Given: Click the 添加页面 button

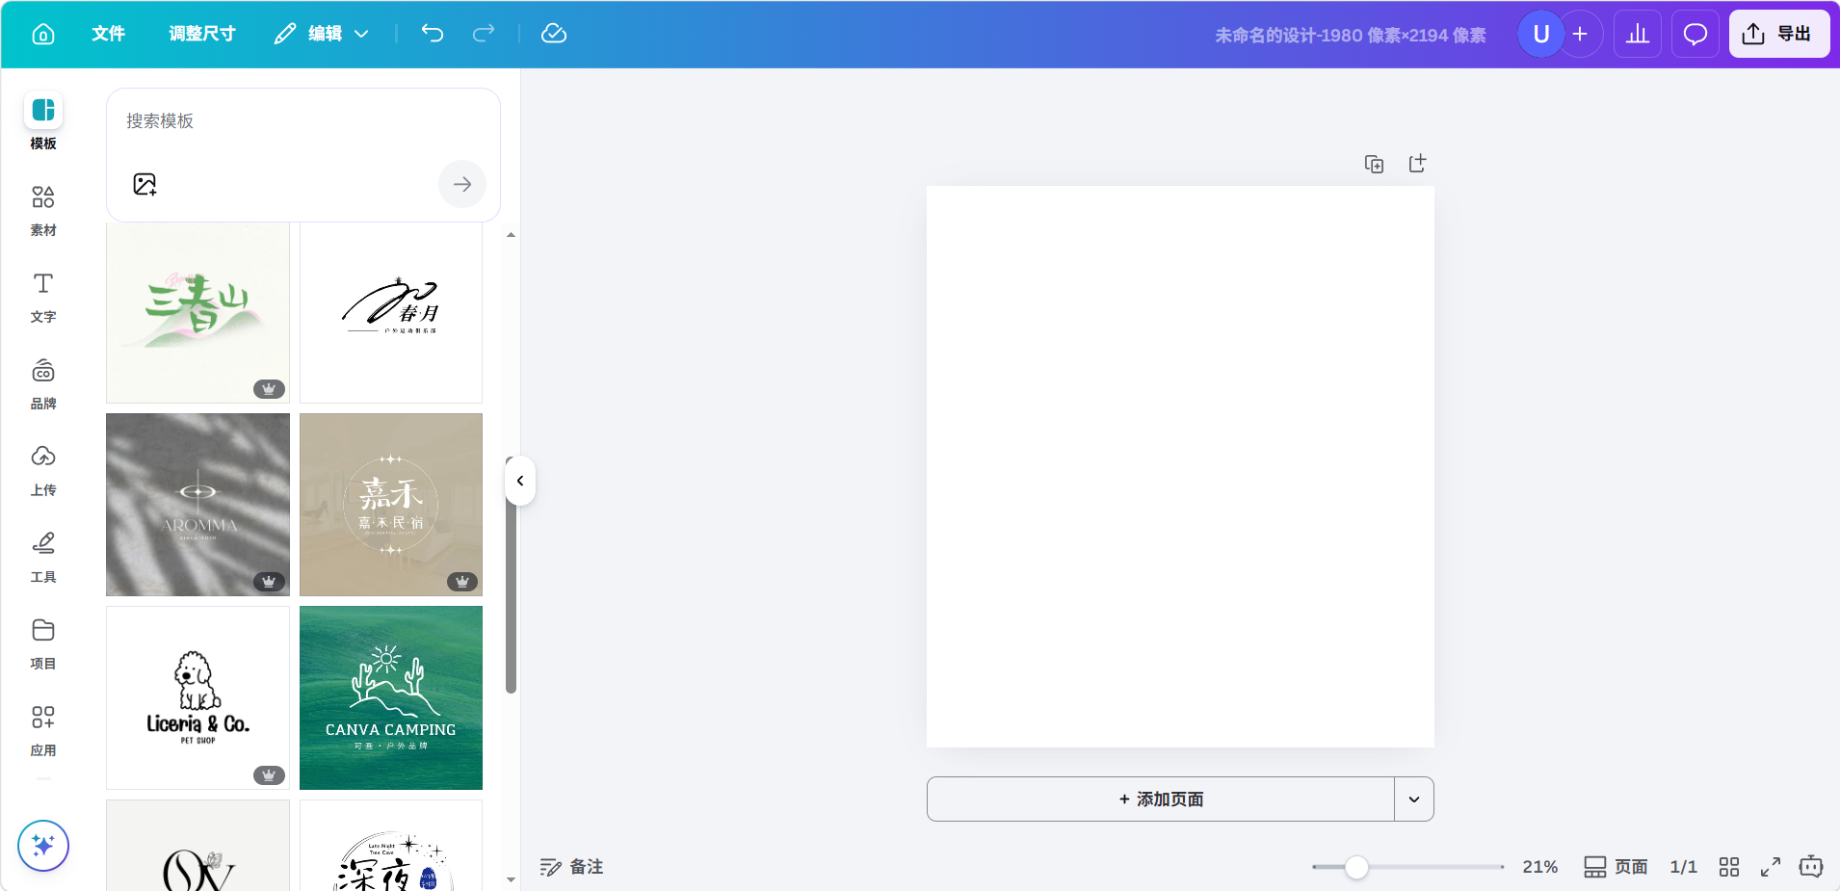Looking at the screenshot, I should (1160, 799).
